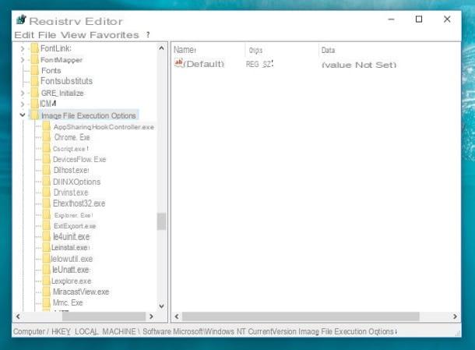This screenshot has width=475, height=350.
Task: Select the (Default) value name
Action: tap(204, 64)
